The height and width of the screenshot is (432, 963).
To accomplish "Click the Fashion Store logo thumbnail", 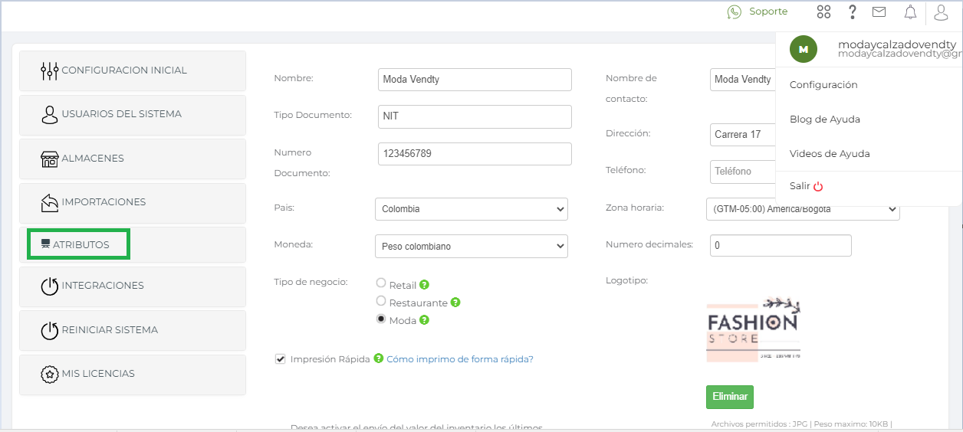I will pyautogui.click(x=753, y=329).
